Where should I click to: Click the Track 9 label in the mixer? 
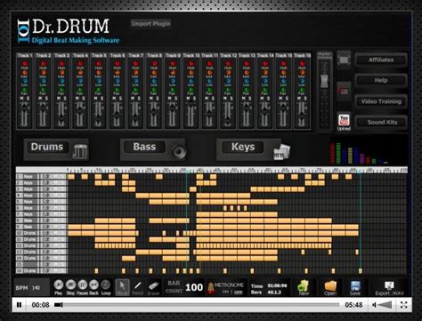(173, 55)
